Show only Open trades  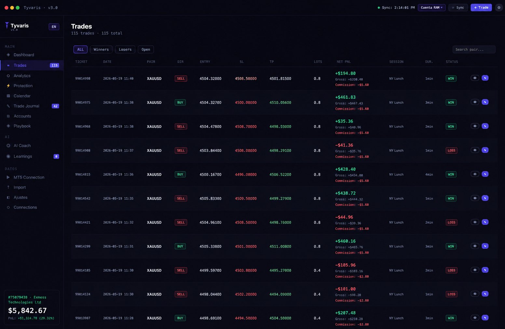pos(146,49)
